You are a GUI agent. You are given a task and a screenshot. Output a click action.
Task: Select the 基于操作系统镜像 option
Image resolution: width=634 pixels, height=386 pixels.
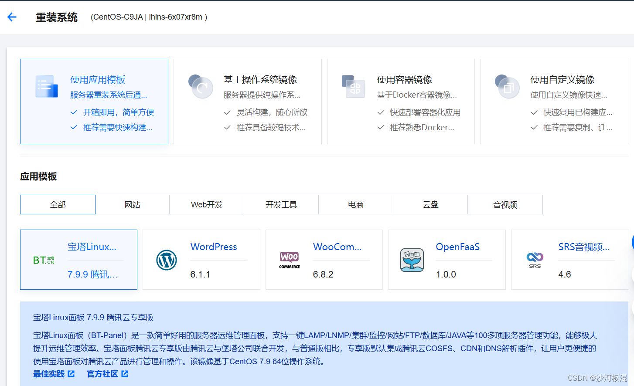click(x=248, y=102)
